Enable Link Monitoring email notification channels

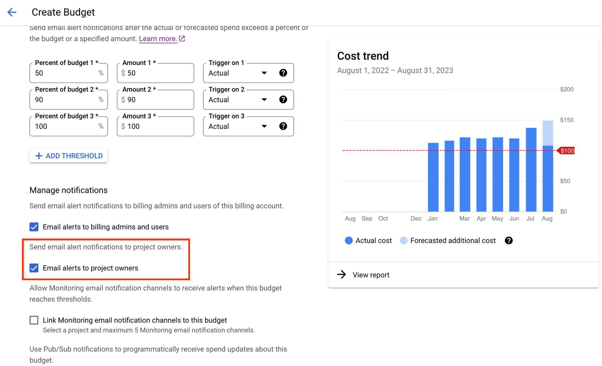pos(35,320)
